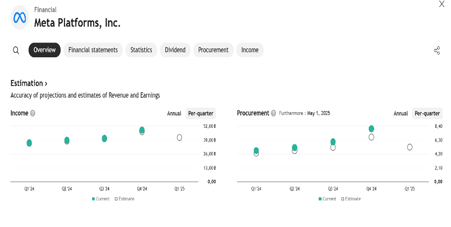Image resolution: width=451 pixels, height=227 pixels.
Task: Click the help icon next to Procurement
Action: coord(273,113)
